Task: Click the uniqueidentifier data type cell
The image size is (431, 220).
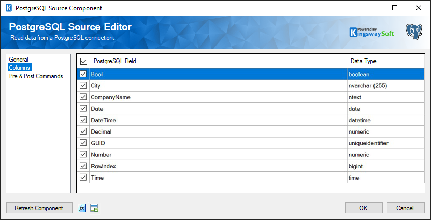Action: (386, 143)
